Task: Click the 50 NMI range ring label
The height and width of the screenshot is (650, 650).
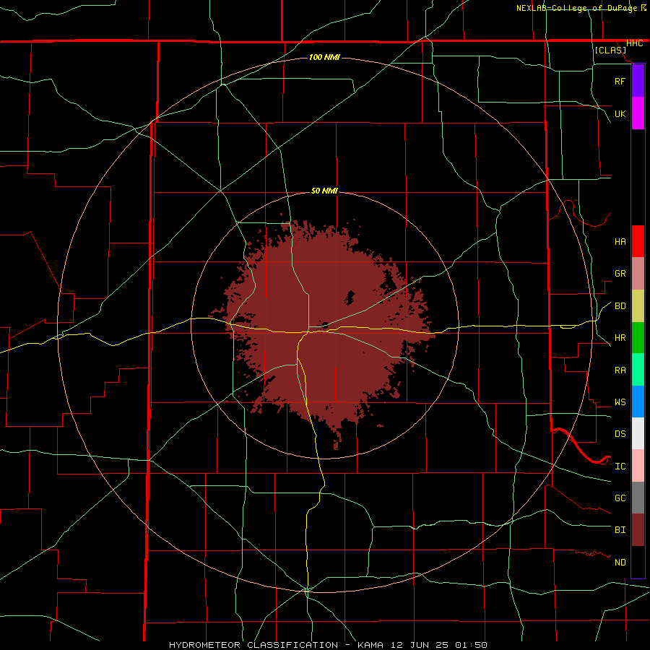Action: [x=324, y=191]
